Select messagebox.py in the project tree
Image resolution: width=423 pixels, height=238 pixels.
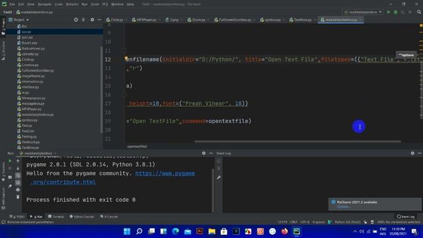[x=33, y=104]
